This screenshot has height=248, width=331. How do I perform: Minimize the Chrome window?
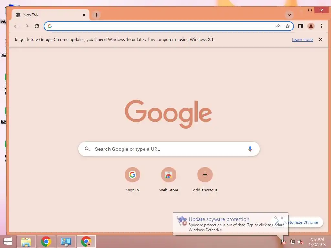click(x=301, y=10)
